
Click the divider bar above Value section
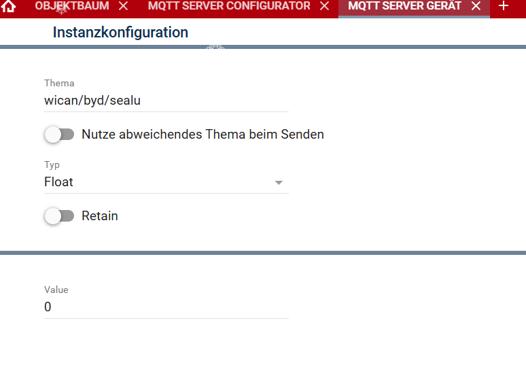263,253
